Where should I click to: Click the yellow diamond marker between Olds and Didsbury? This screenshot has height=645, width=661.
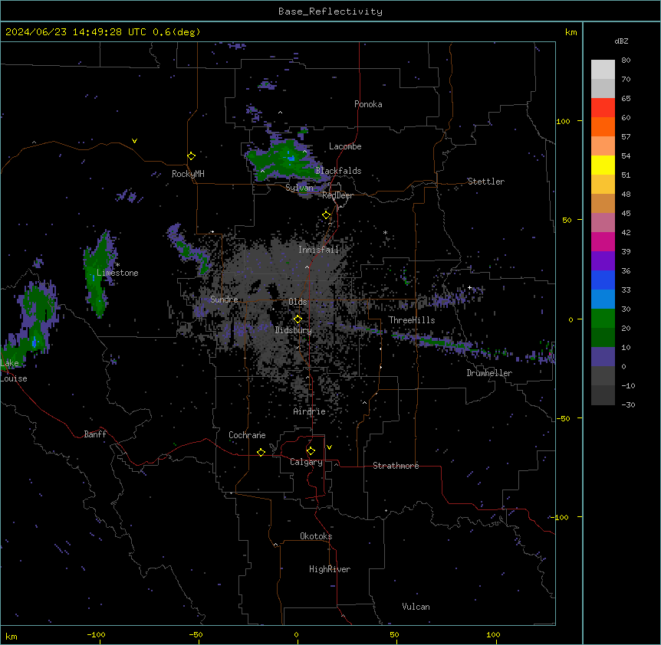click(x=298, y=319)
